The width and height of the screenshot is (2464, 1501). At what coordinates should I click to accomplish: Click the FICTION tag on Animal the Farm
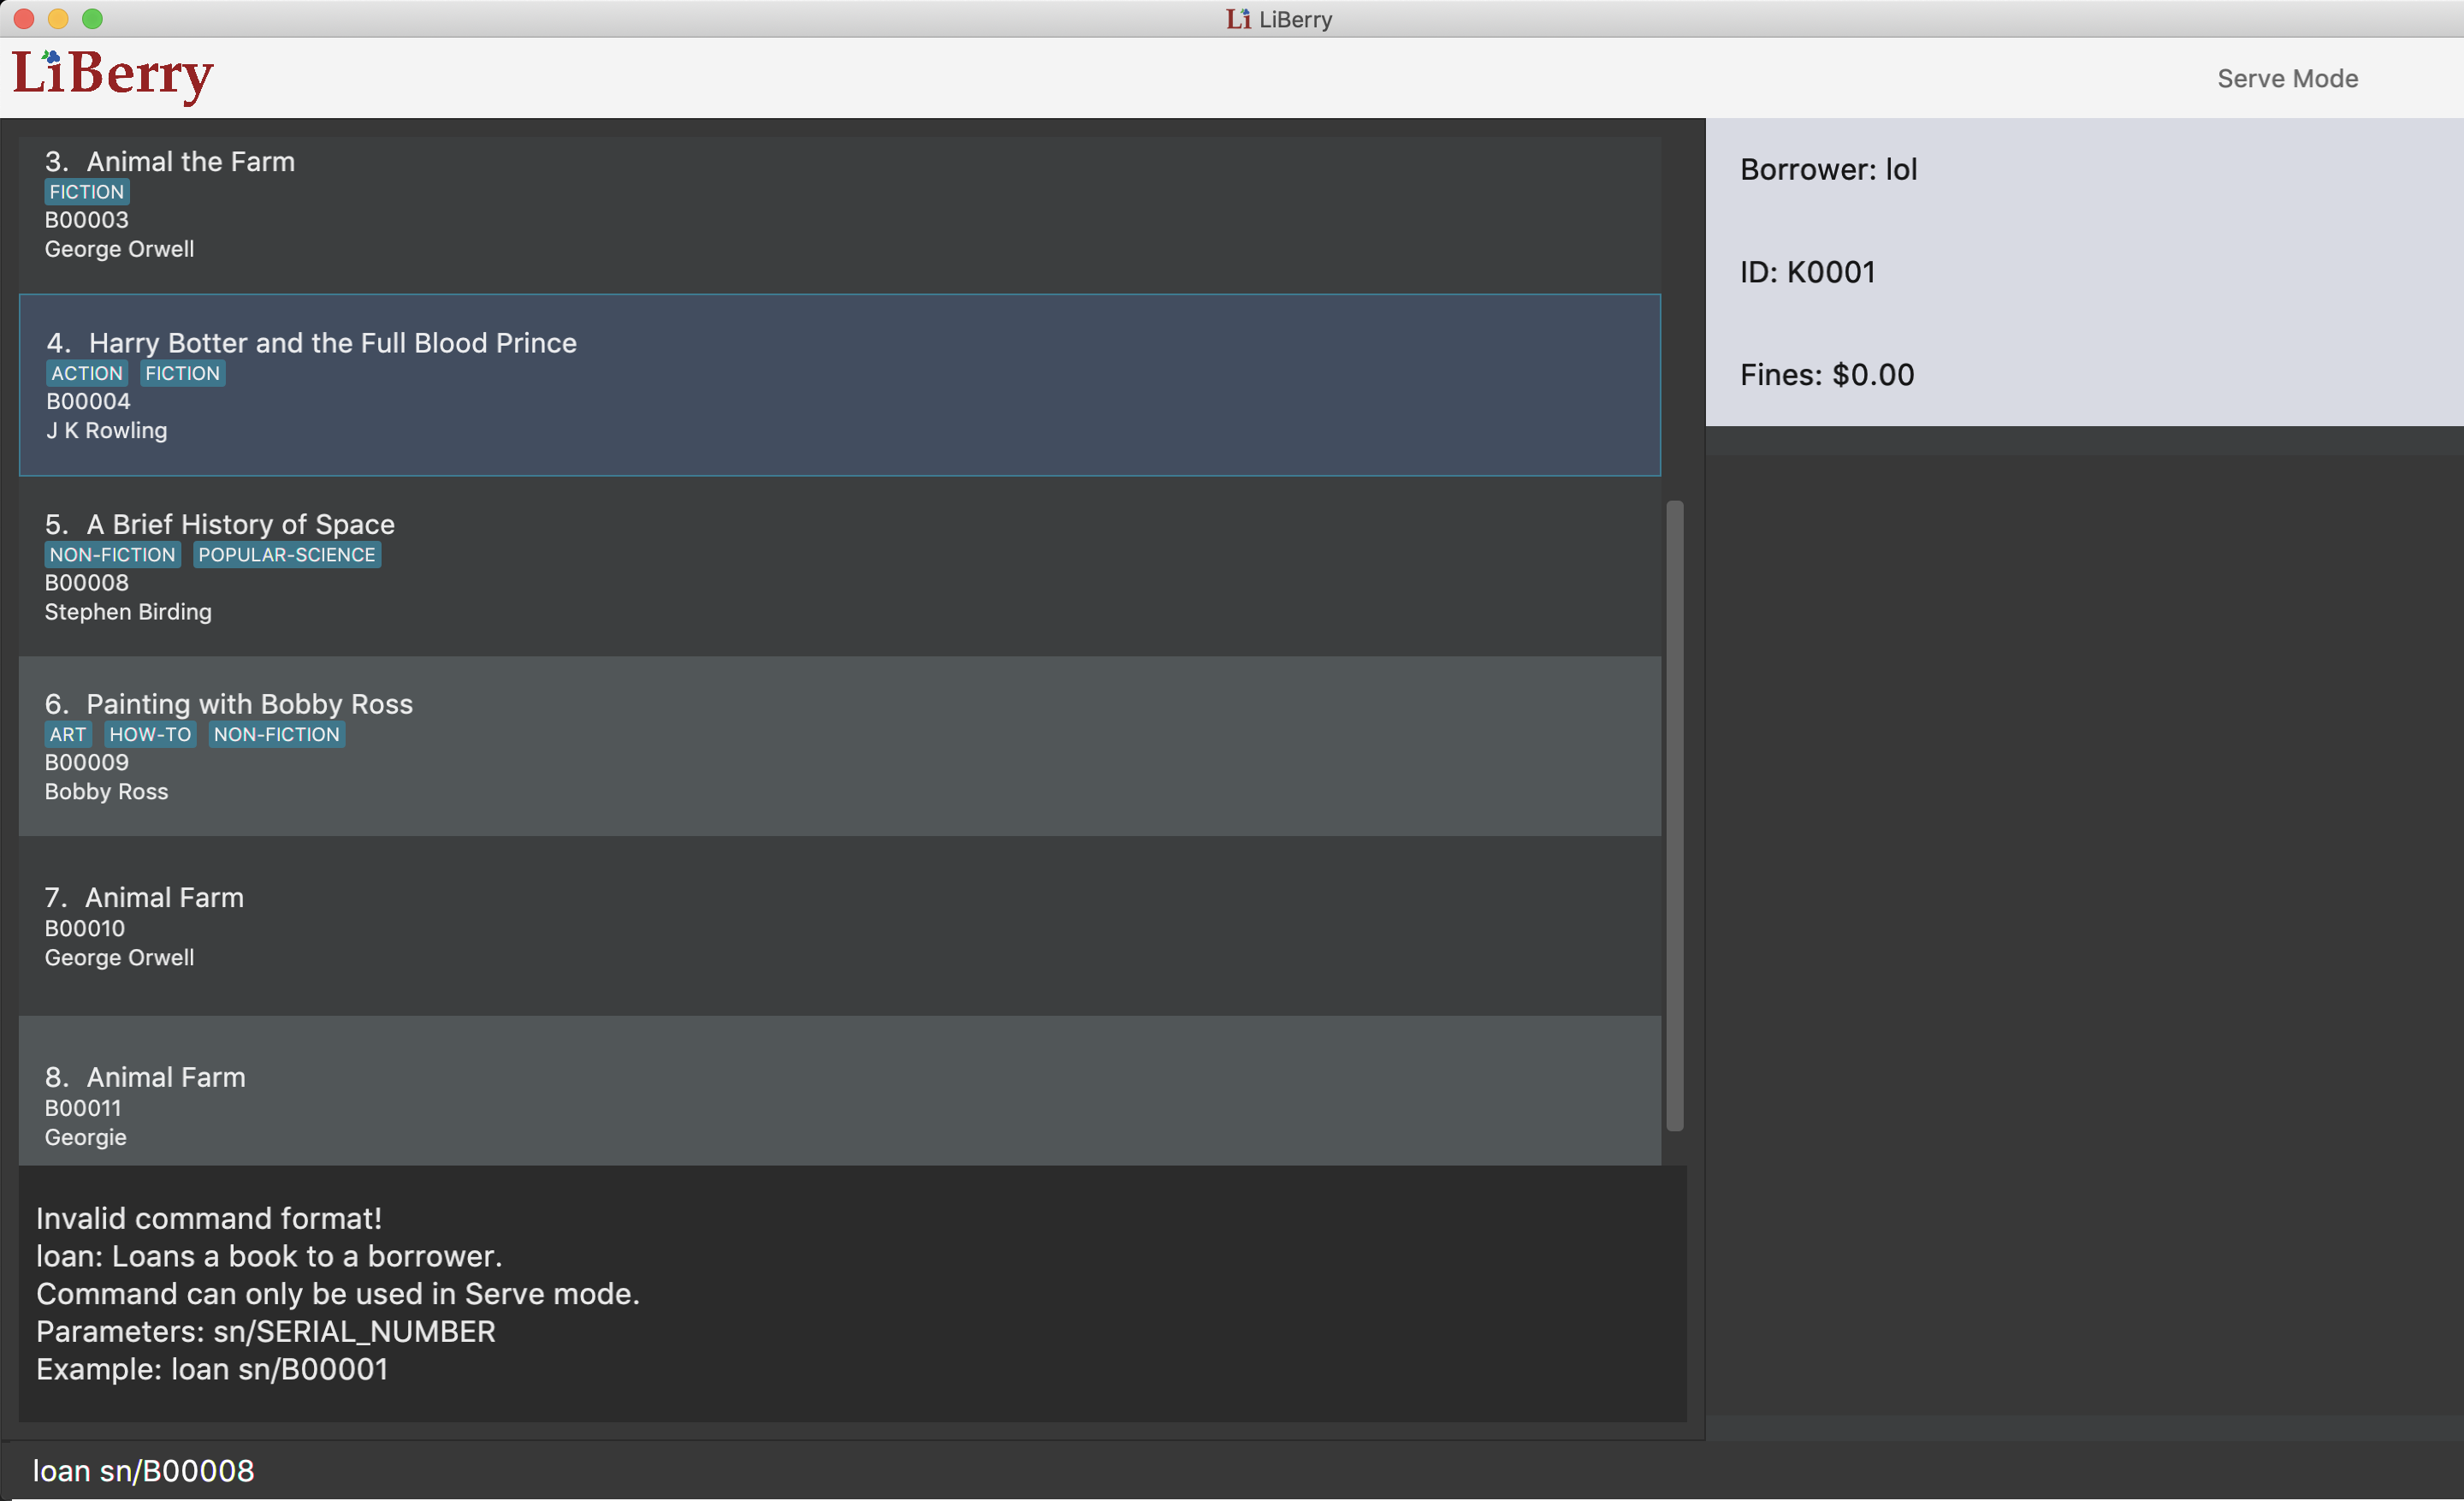click(87, 192)
